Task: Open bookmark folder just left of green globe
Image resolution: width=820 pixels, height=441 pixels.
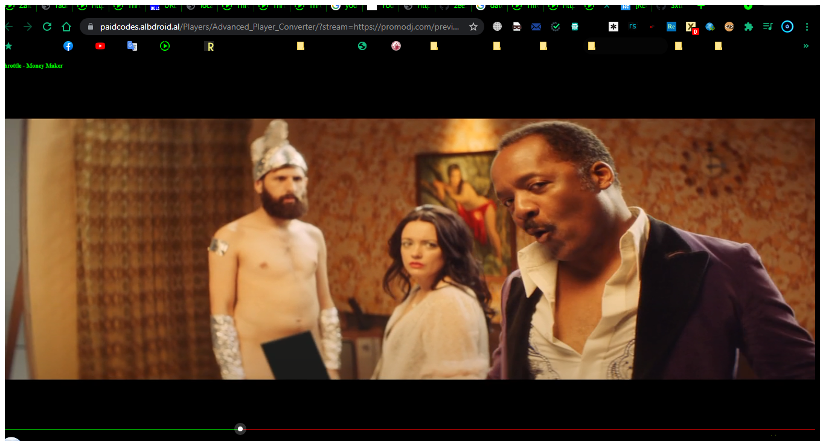Action: click(301, 46)
